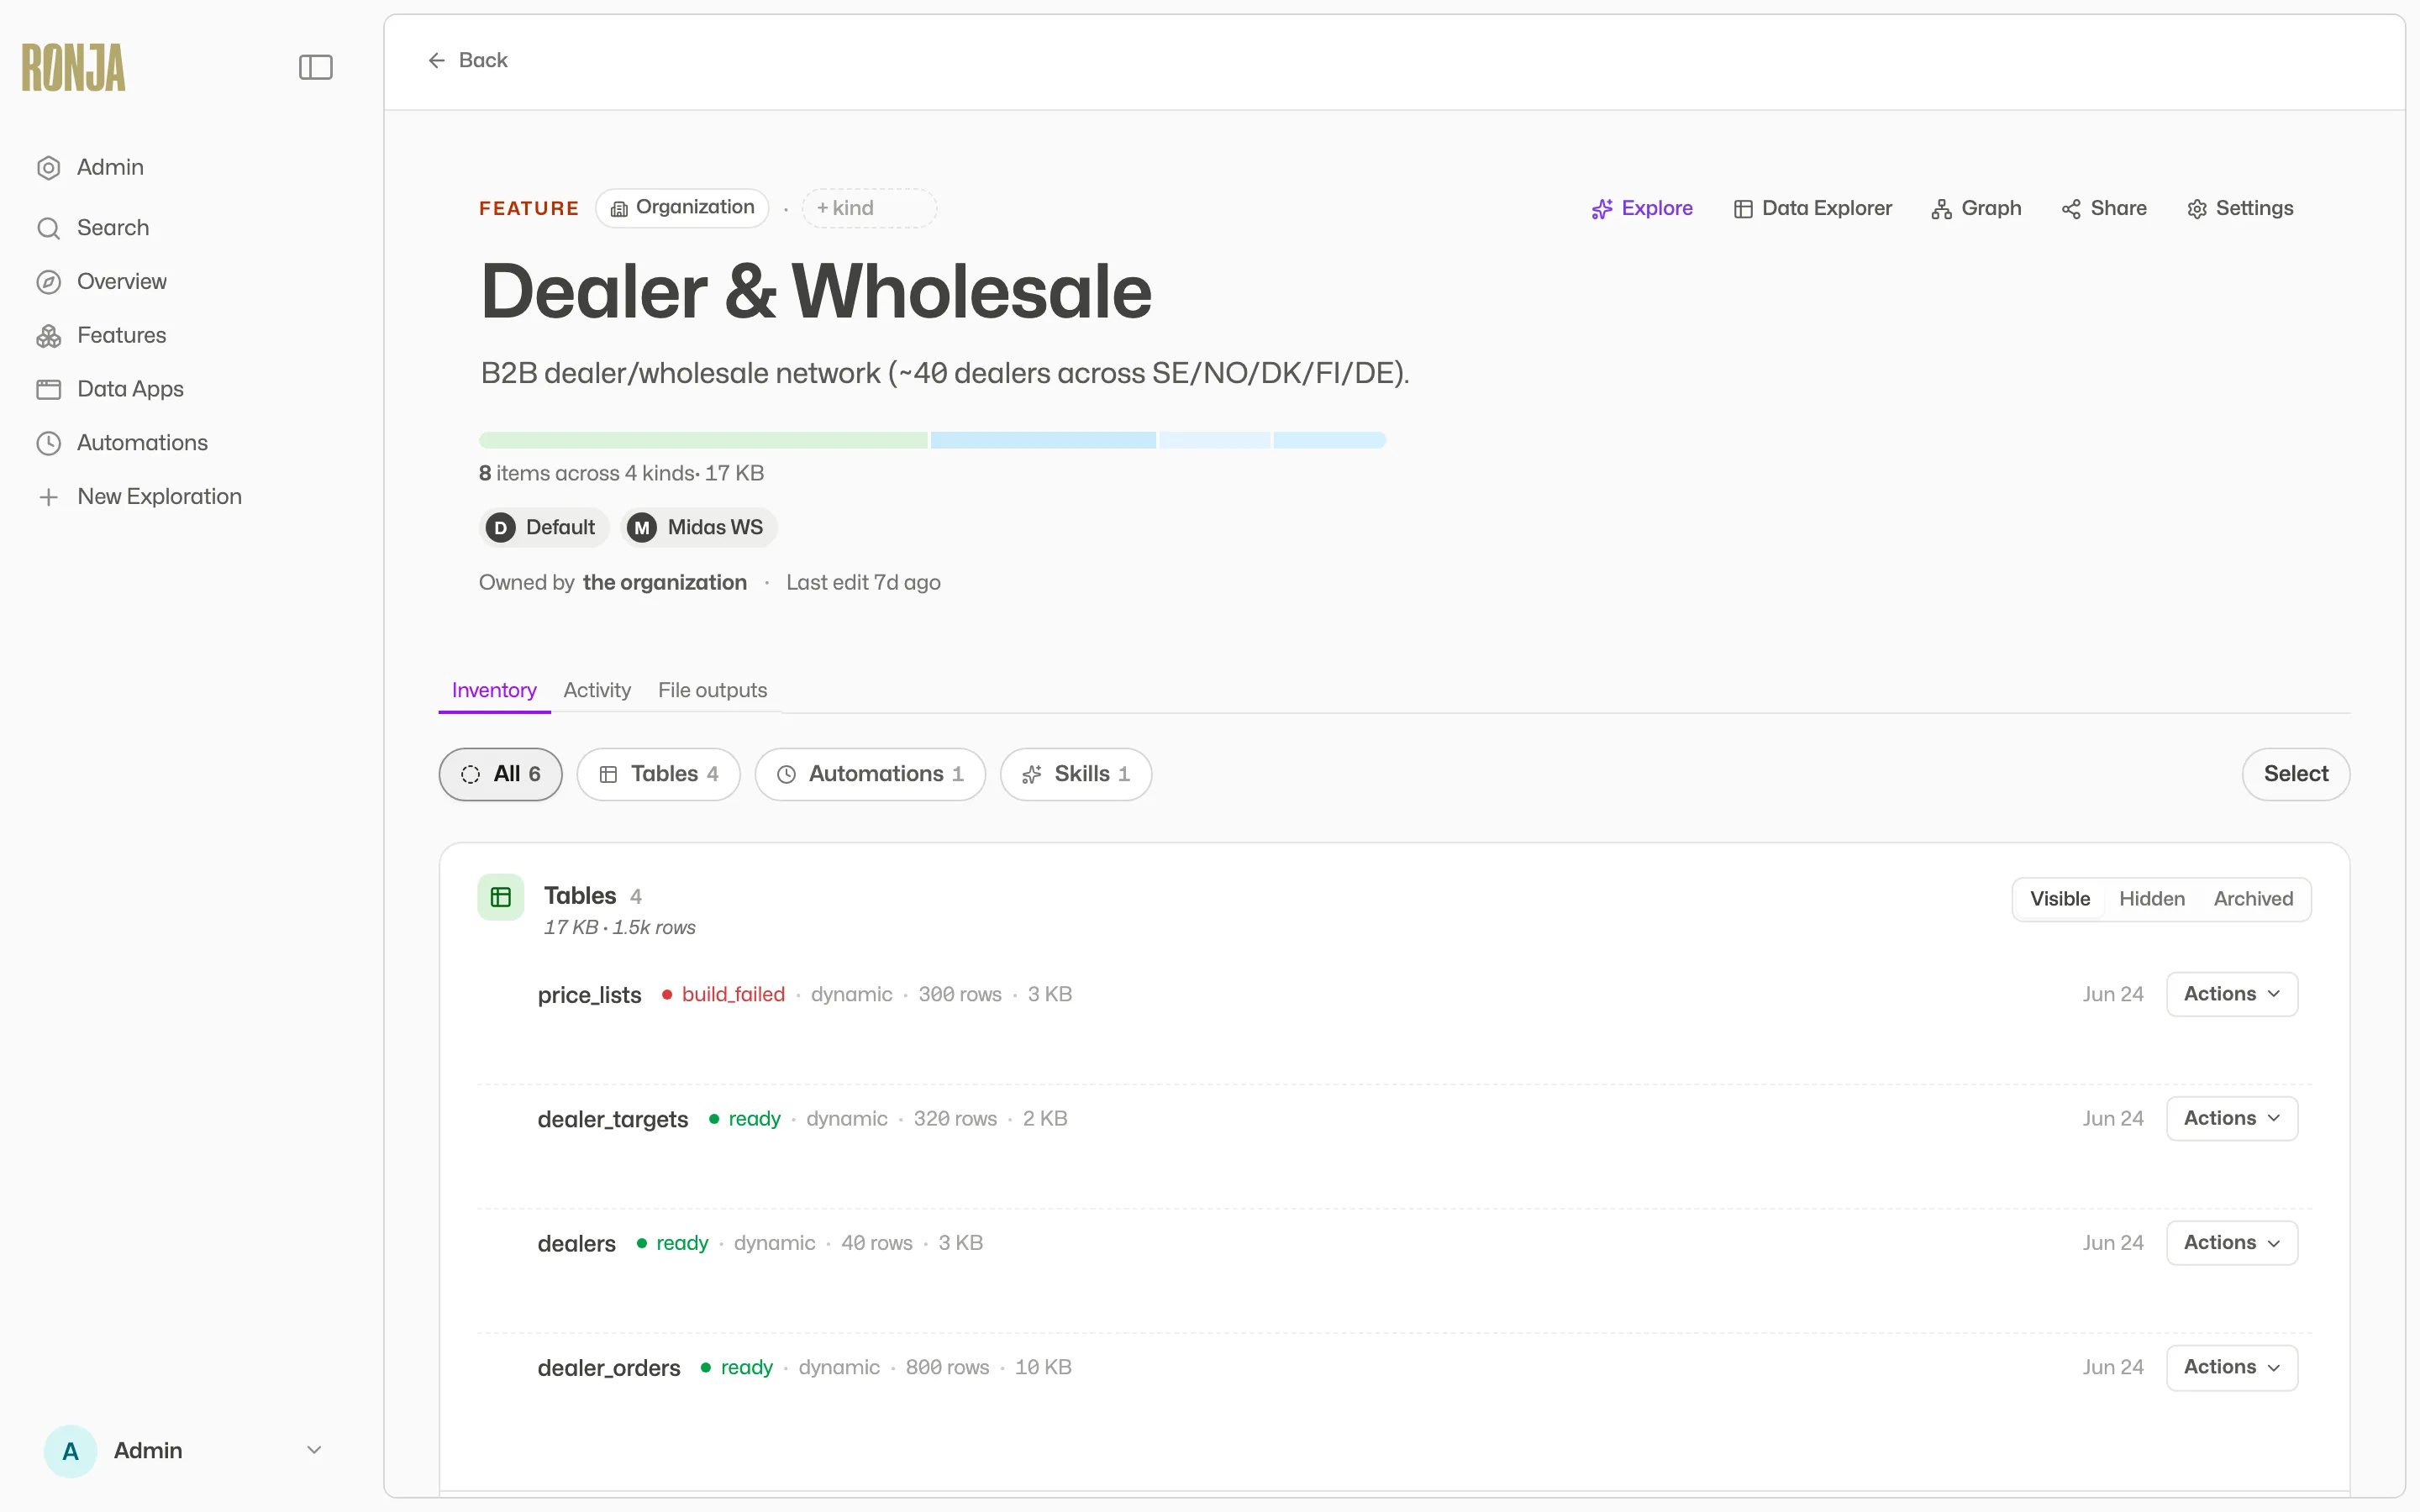Show Archived tables
This screenshot has width=2420, height=1512.
pos(2253,899)
